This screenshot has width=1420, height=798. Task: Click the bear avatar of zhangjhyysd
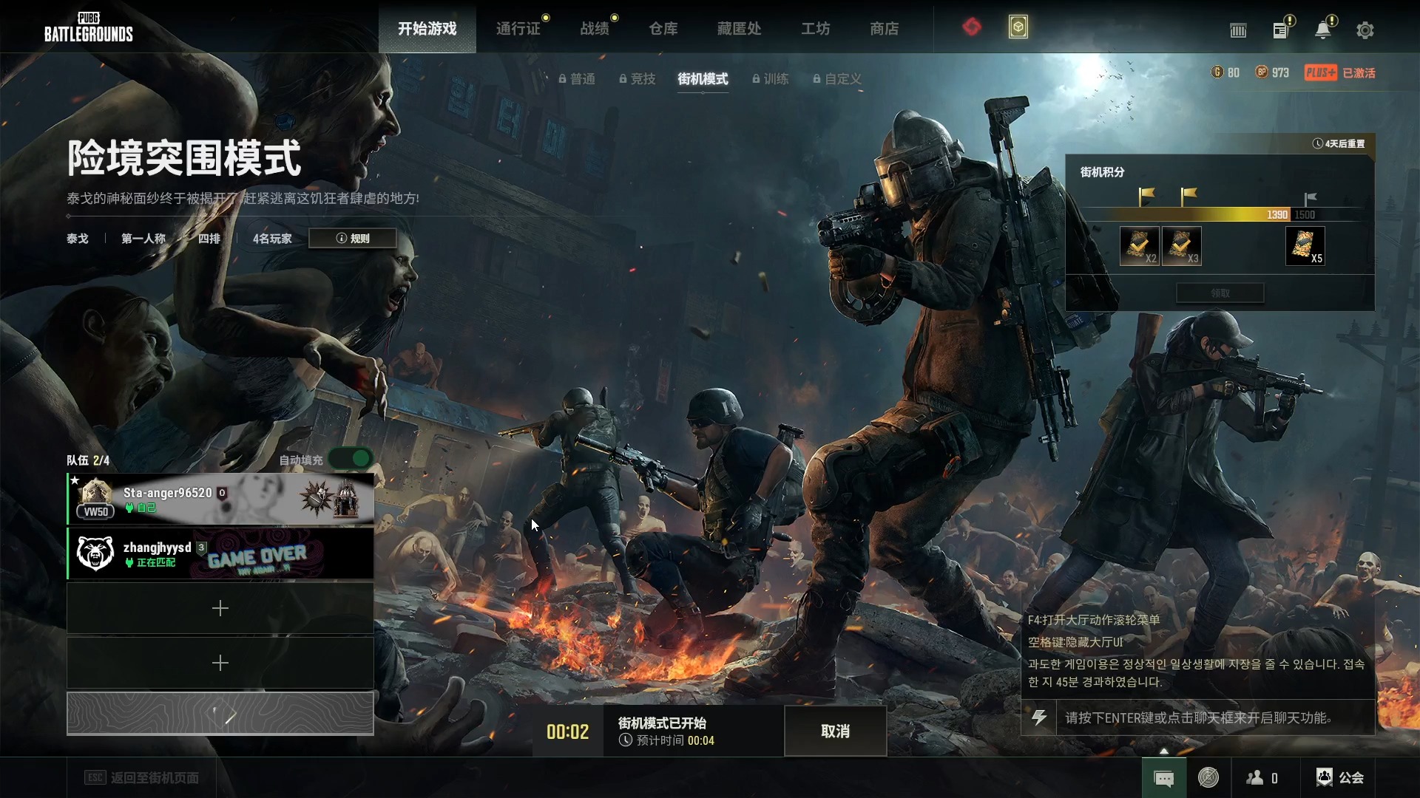[x=95, y=553]
